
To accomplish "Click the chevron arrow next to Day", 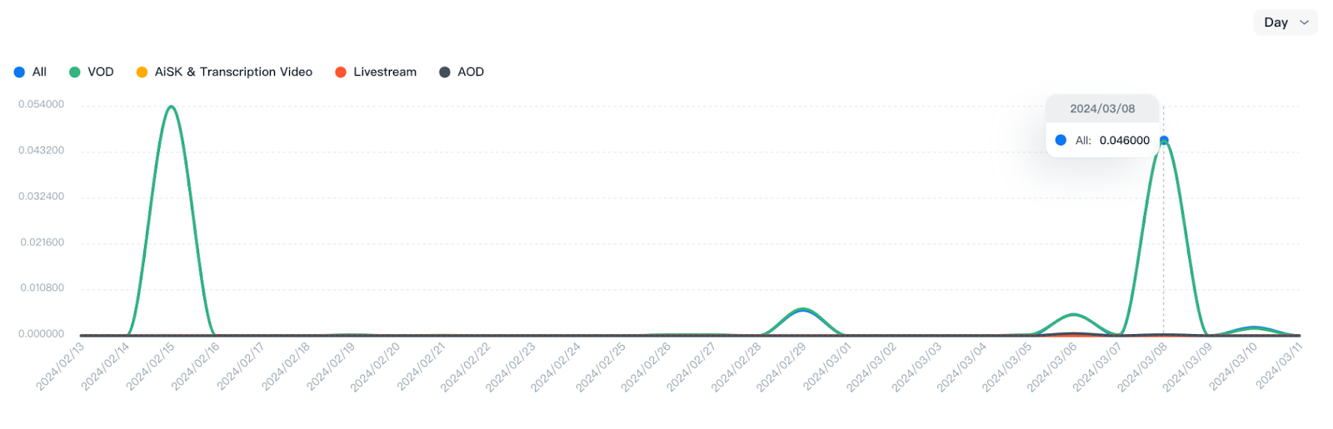I will point(1305,22).
